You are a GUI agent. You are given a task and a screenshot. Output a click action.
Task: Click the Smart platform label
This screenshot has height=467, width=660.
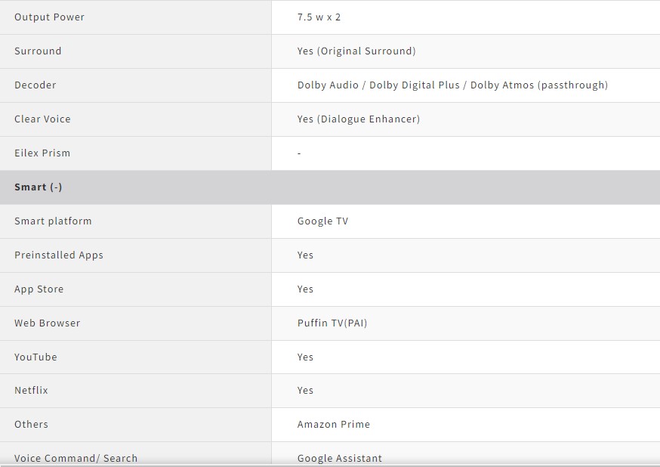coord(53,221)
